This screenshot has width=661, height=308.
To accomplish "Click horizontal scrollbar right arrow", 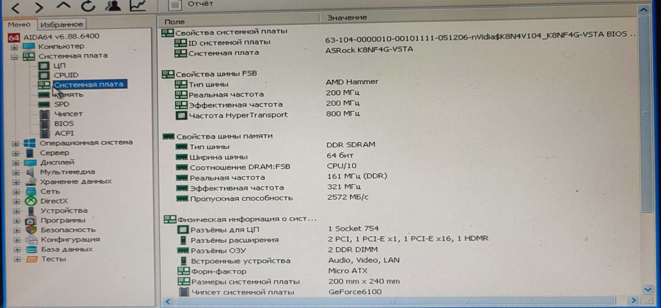I will pos(633,300).
